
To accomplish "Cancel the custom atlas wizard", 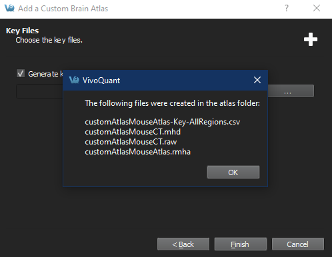I will coord(298,244).
